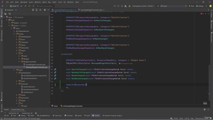Image resolution: width=213 pixels, height=120 pixels.
Task: Click the Run button
Action: [x=191, y=6]
